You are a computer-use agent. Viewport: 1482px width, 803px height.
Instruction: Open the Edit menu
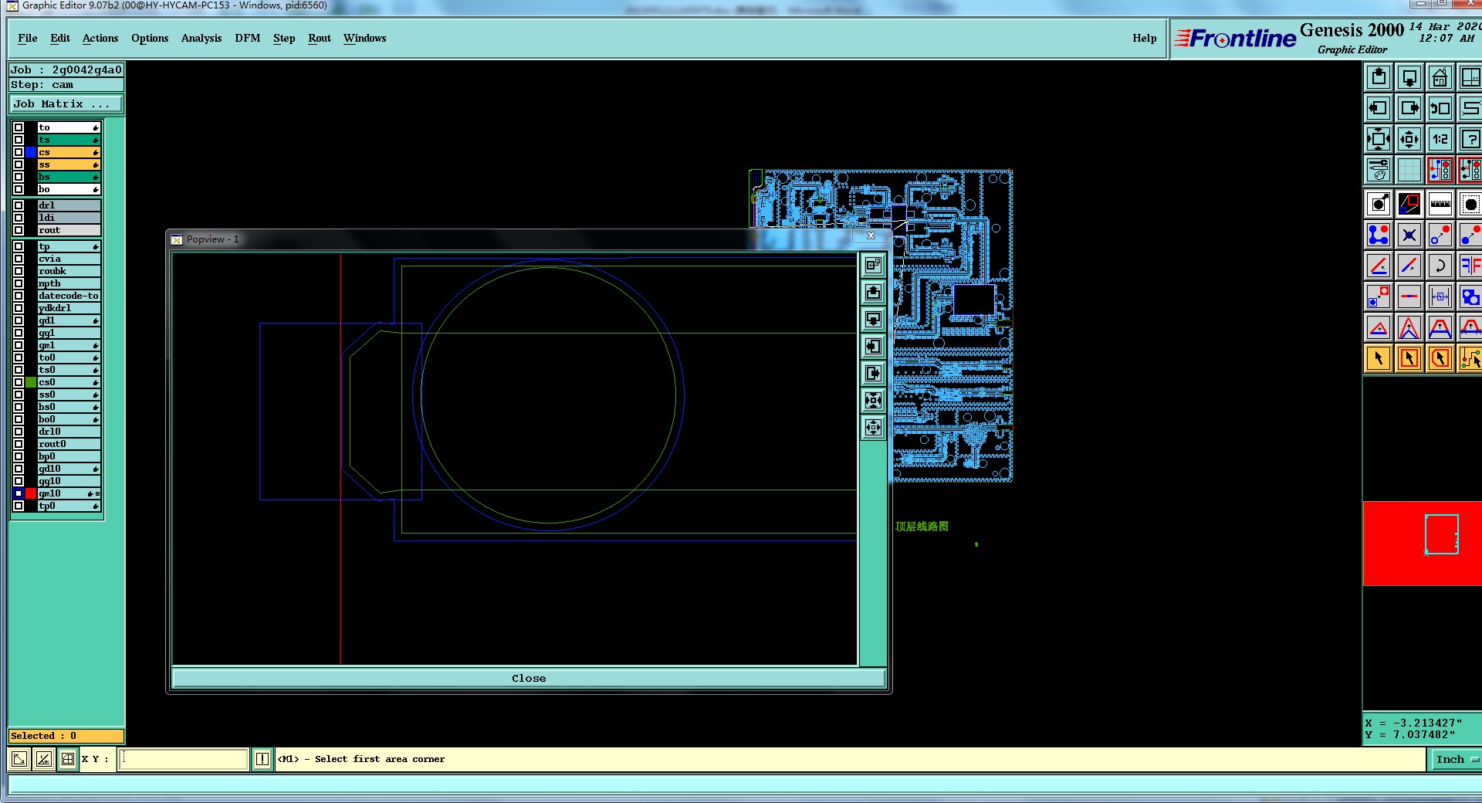click(x=60, y=38)
